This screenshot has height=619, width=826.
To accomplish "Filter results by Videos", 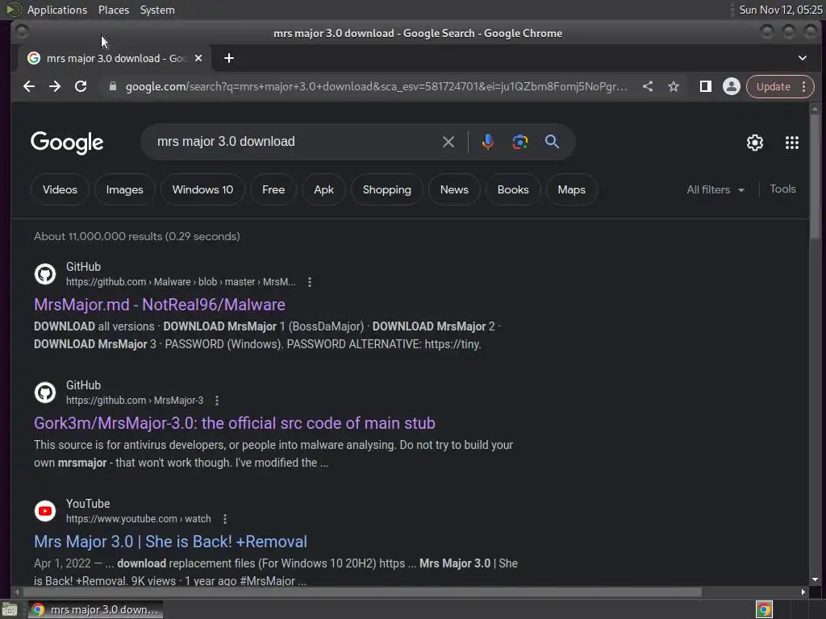I will pyautogui.click(x=60, y=189).
